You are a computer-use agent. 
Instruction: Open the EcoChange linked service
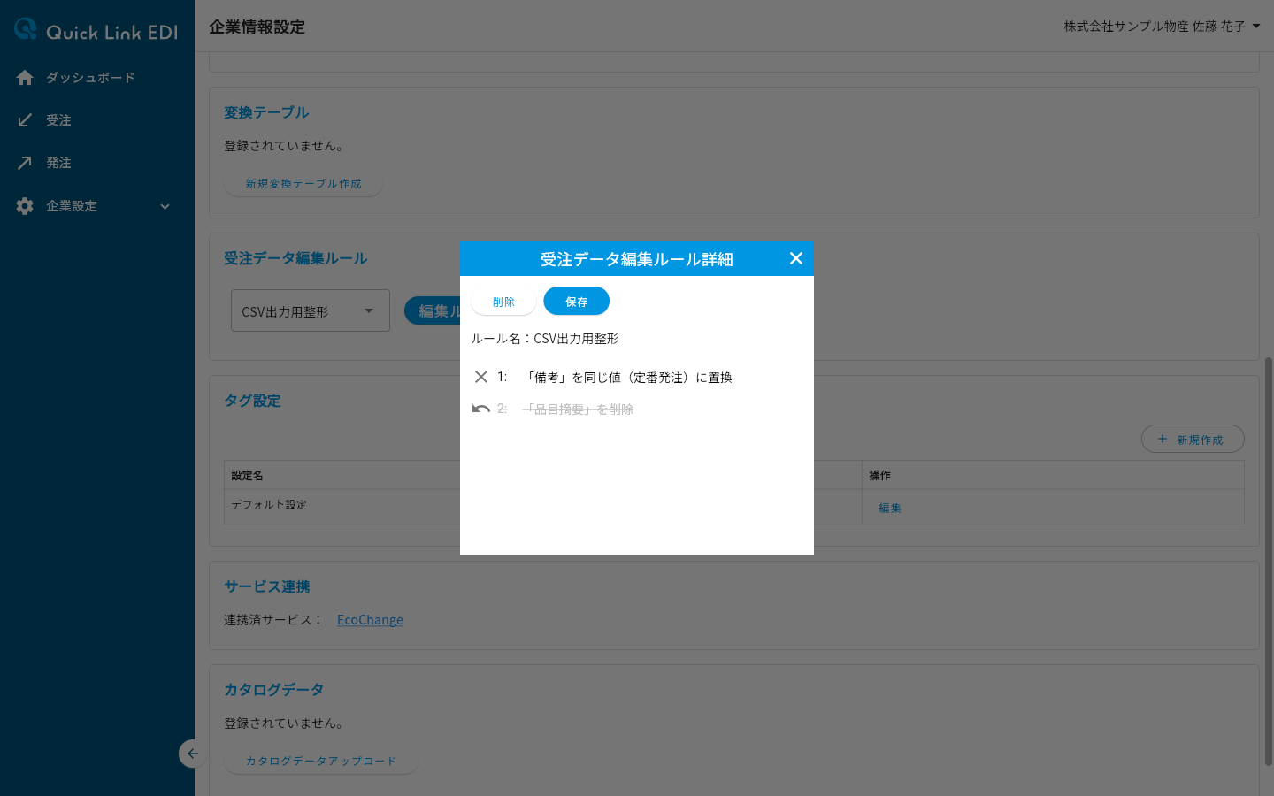370,620
